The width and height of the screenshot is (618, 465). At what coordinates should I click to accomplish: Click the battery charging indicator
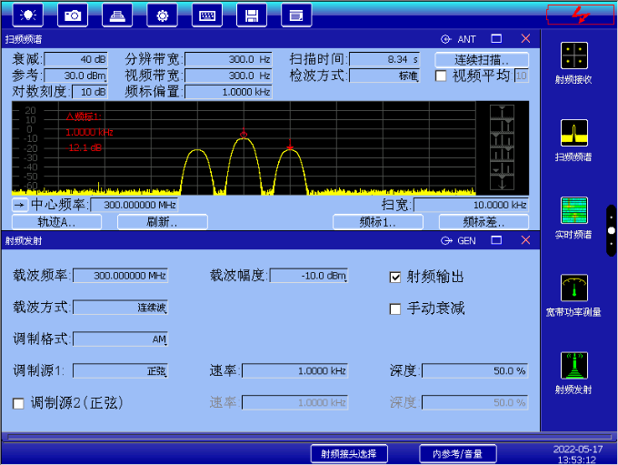580,15
